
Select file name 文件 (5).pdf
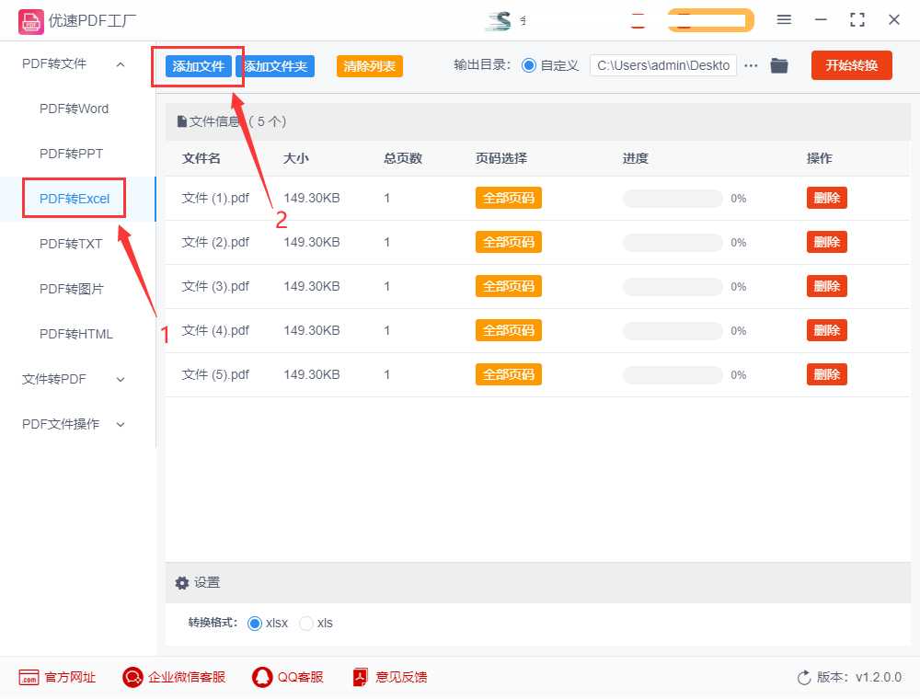215,374
